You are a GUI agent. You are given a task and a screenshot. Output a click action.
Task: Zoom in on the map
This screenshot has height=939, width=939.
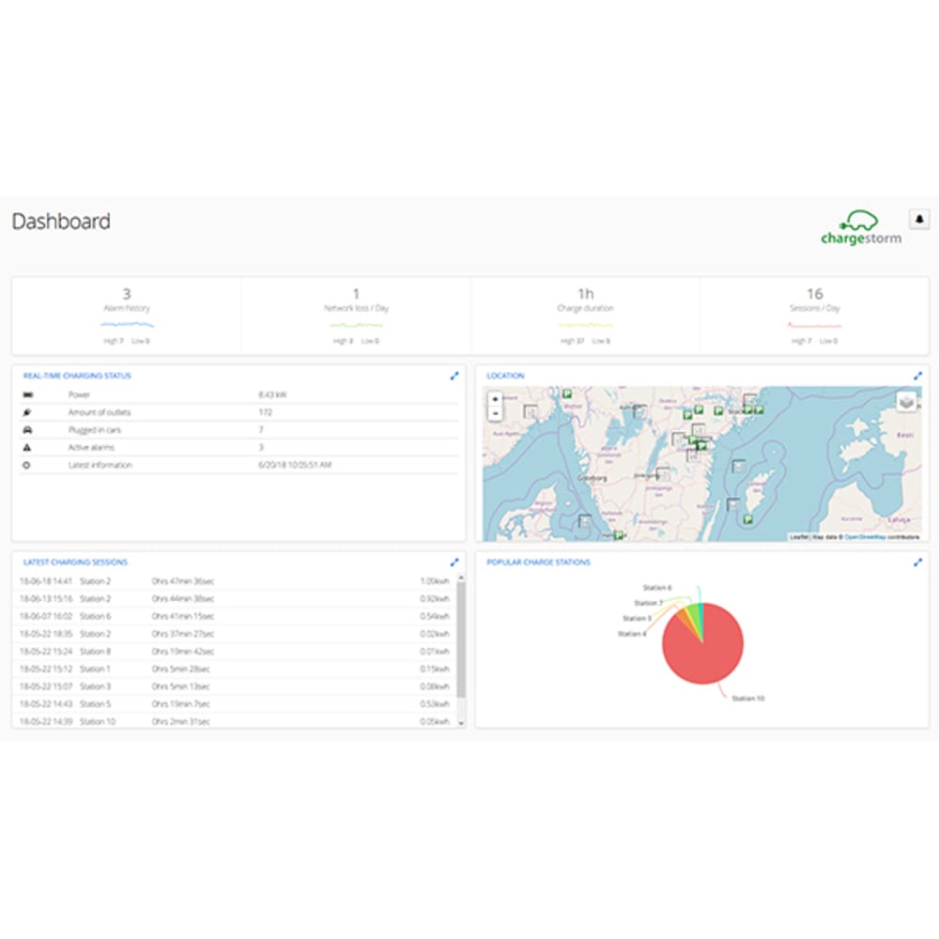click(x=495, y=399)
